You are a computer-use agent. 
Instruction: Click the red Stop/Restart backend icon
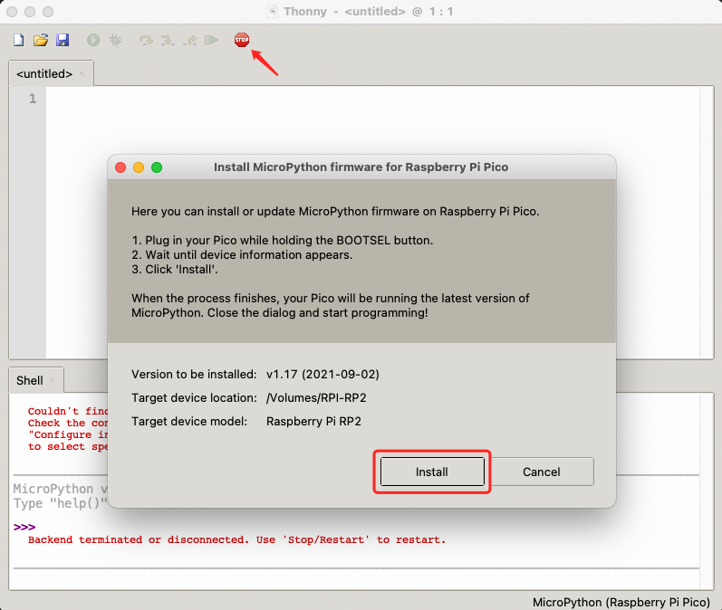242,40
